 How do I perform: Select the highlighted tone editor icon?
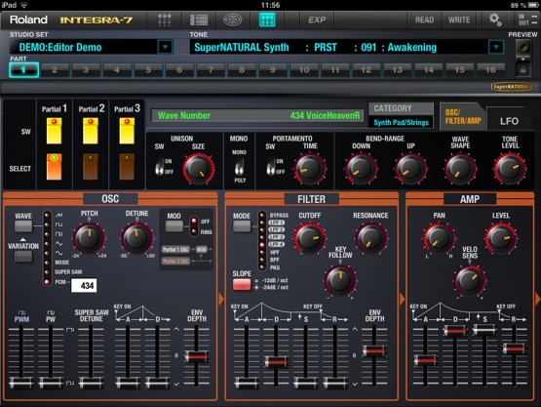tap(267, 20)
